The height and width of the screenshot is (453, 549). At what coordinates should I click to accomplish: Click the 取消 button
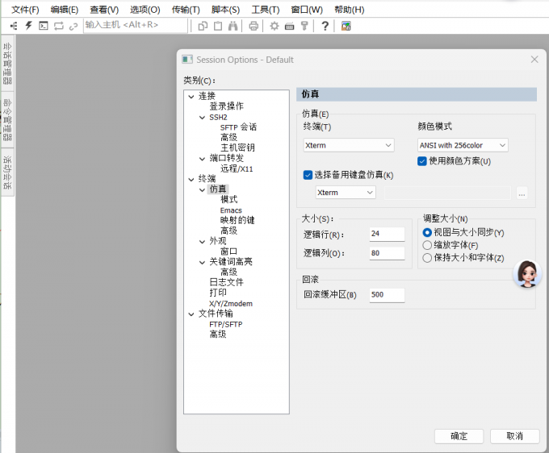coord(514,436)
